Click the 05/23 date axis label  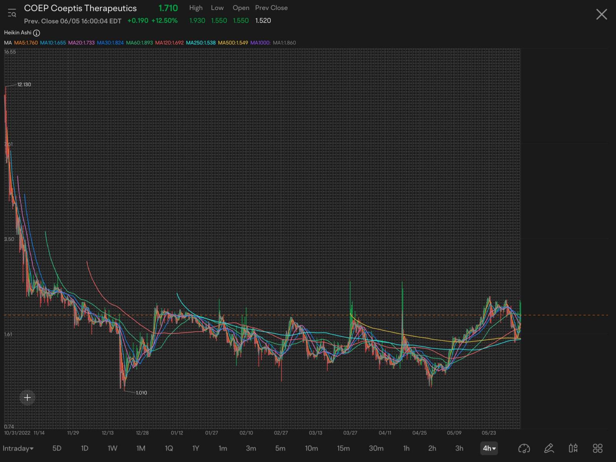[489, 433]
